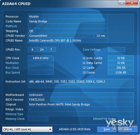Click the CPU Clock value 1494.8 MHz

click(41, 58)
